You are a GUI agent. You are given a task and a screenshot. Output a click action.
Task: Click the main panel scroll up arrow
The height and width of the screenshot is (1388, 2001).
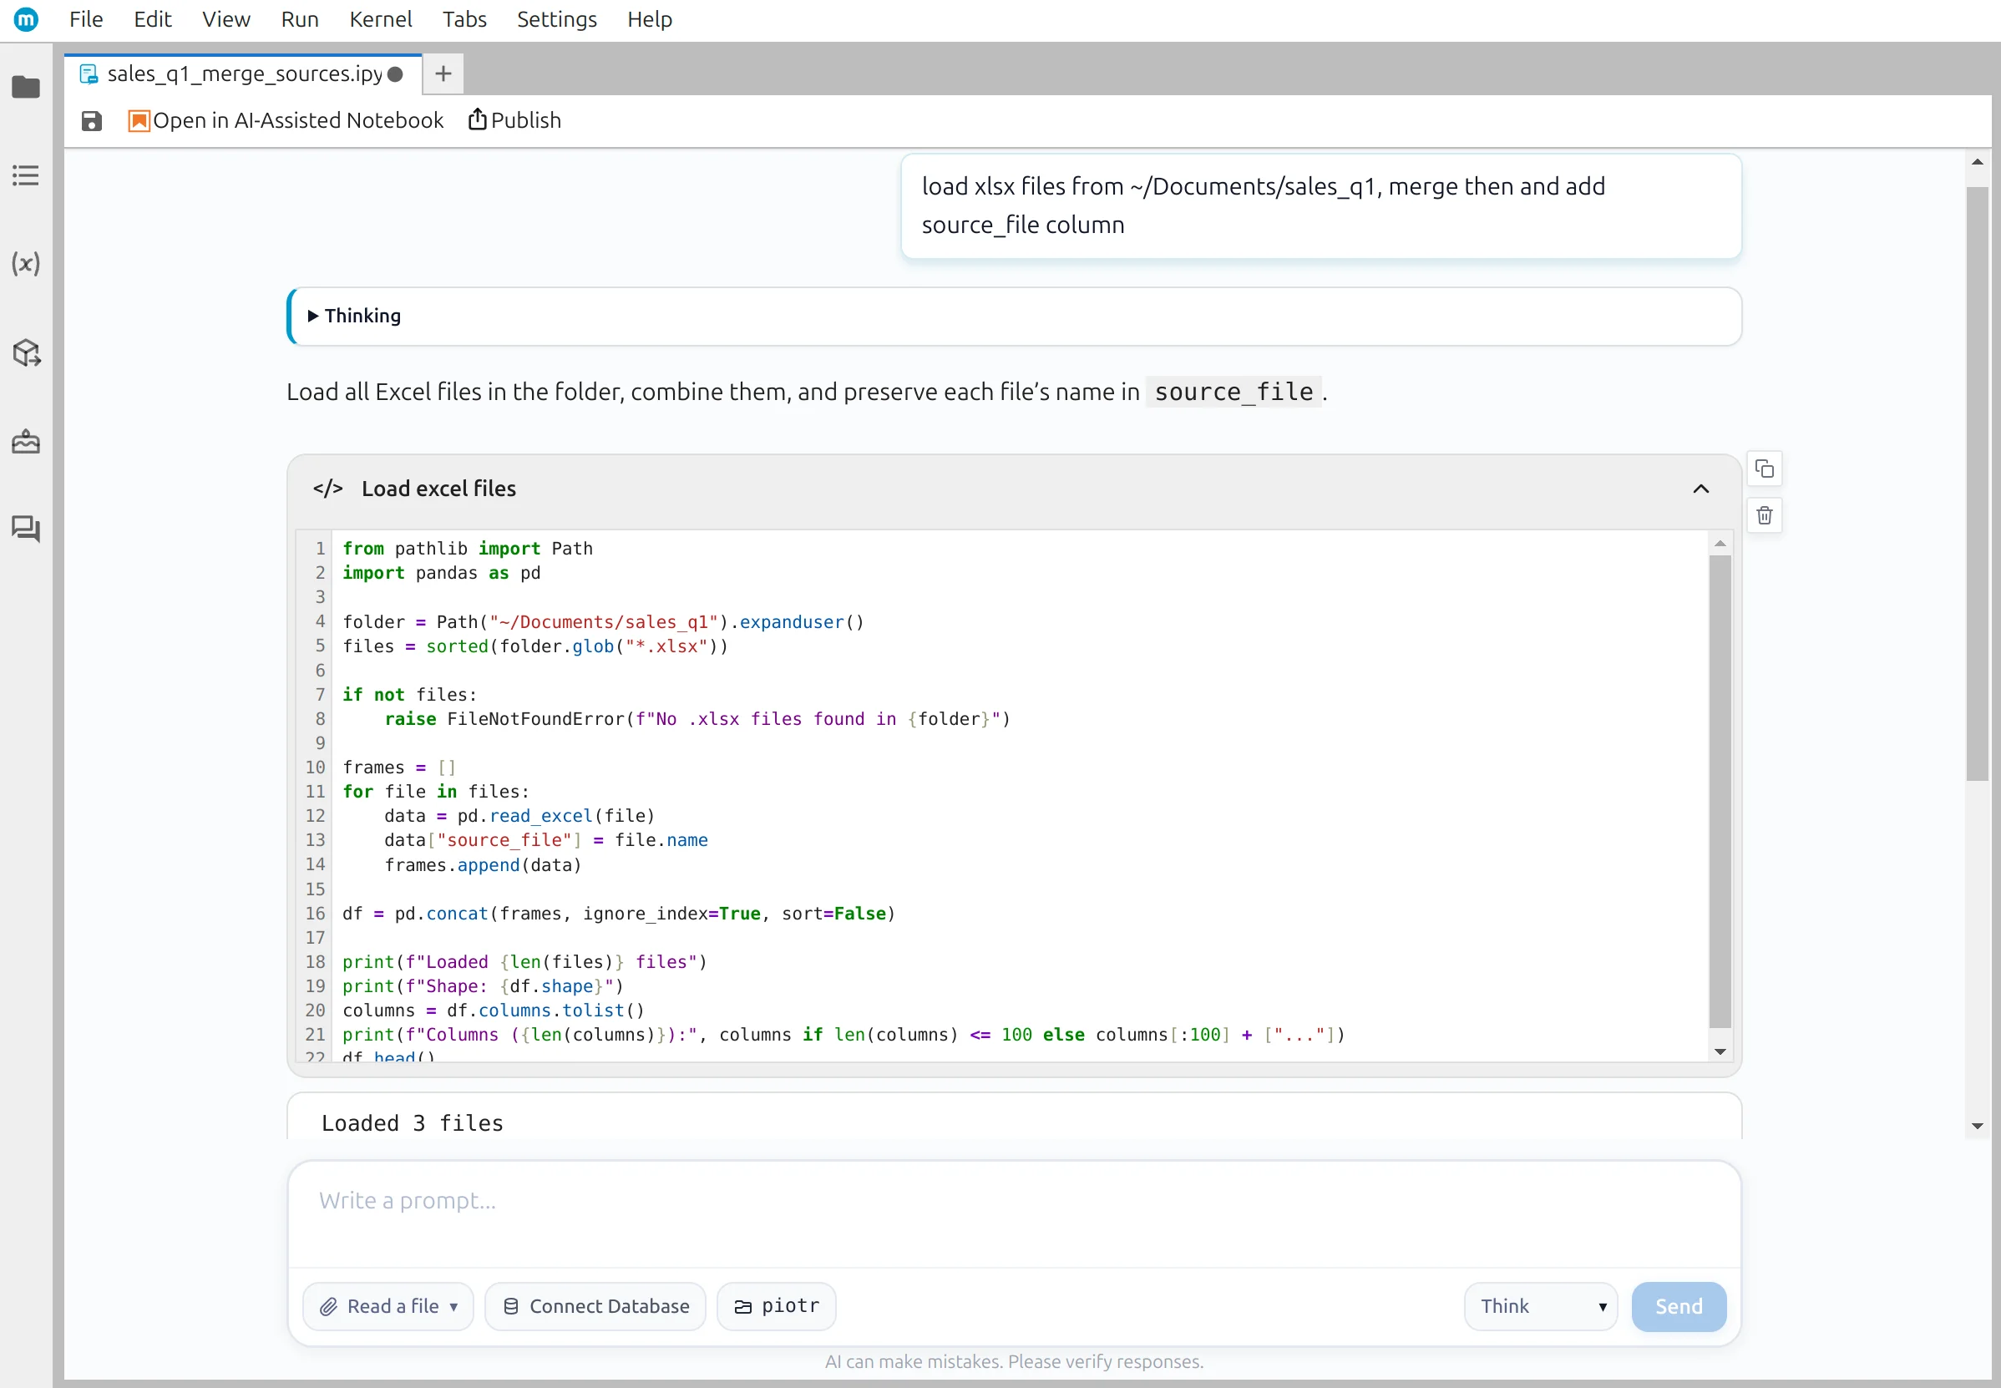1977,163
